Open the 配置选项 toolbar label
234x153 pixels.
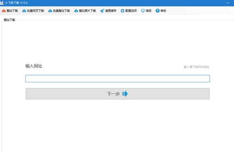click(x=131, y=11)
